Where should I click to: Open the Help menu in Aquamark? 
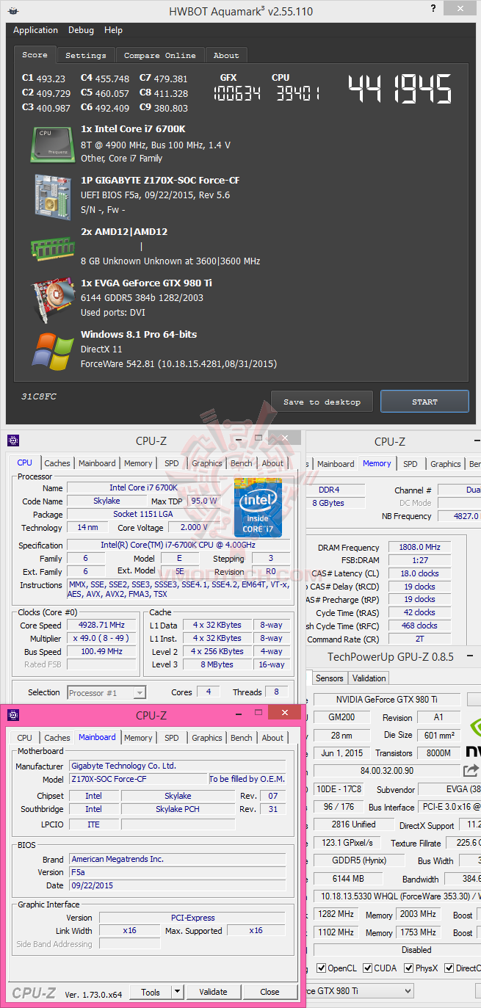[x=113, y=30]
